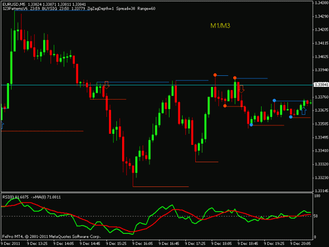Select orange dot beside the short blue line

click(x=215, y=75)
